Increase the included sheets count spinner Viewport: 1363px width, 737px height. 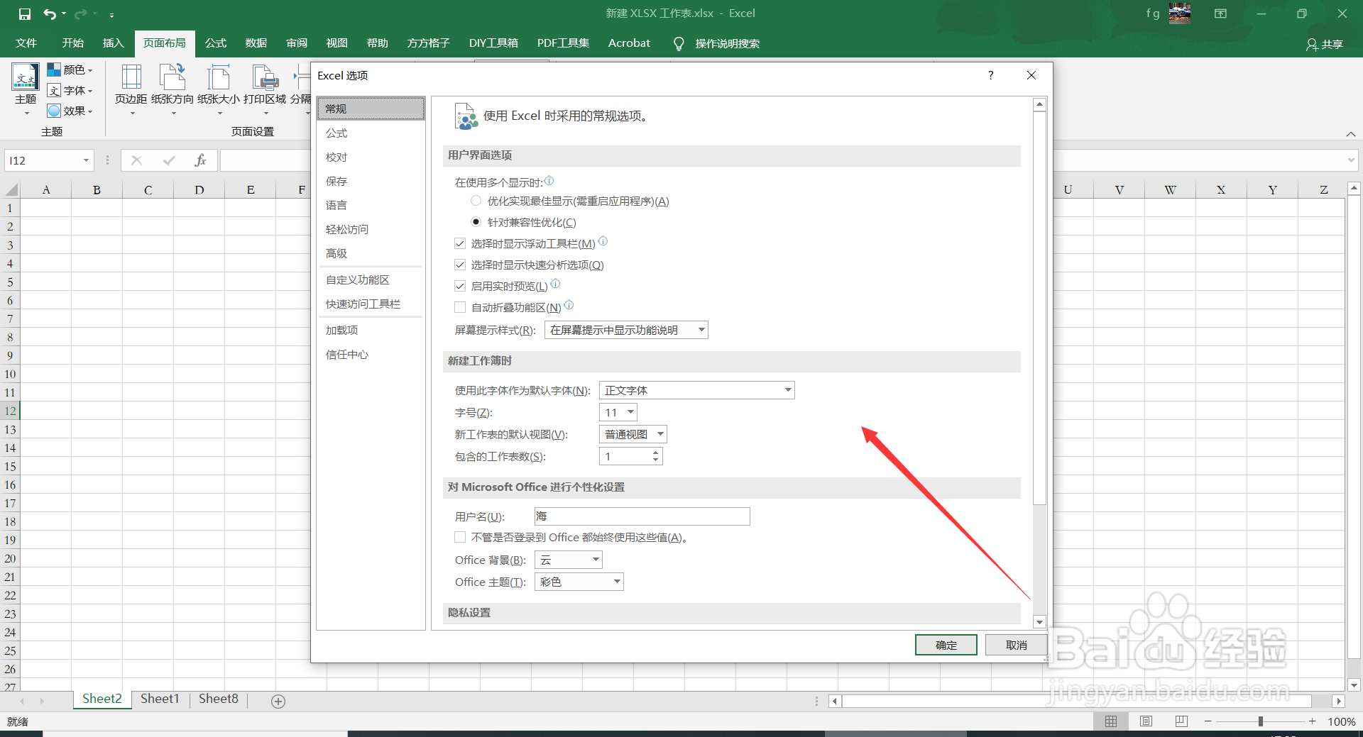click(655, 452)
